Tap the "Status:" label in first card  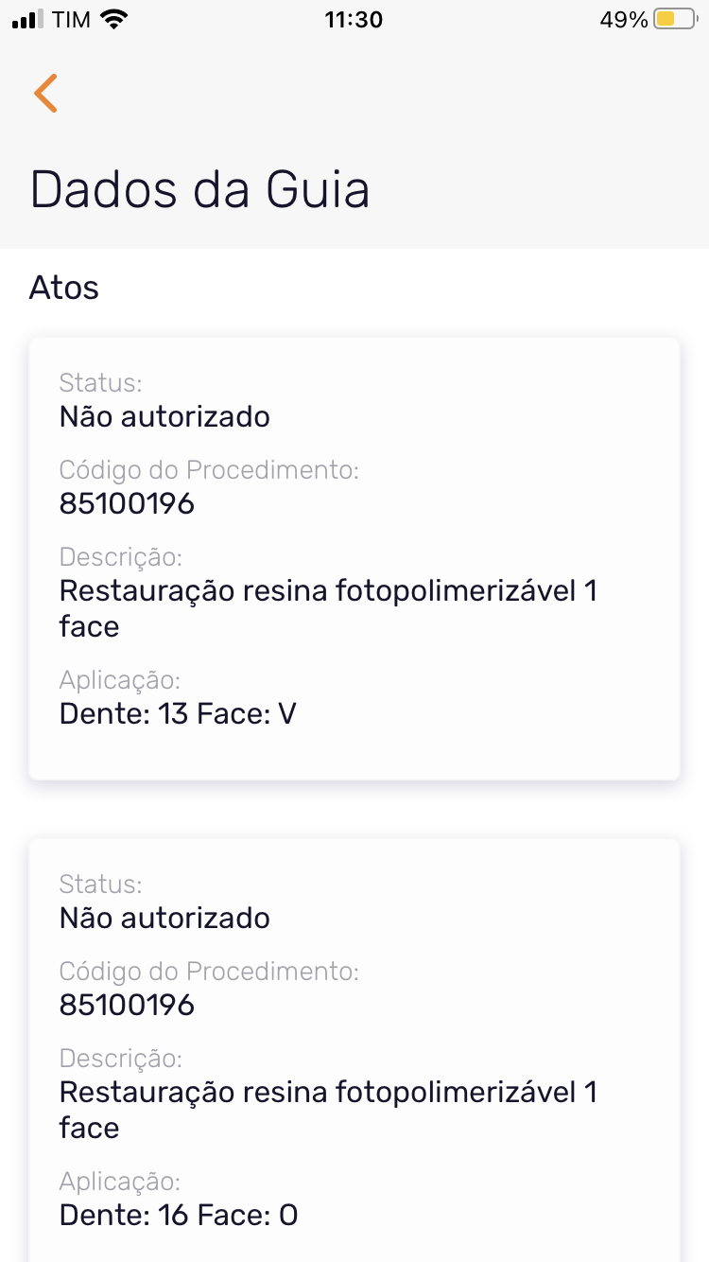100,383
